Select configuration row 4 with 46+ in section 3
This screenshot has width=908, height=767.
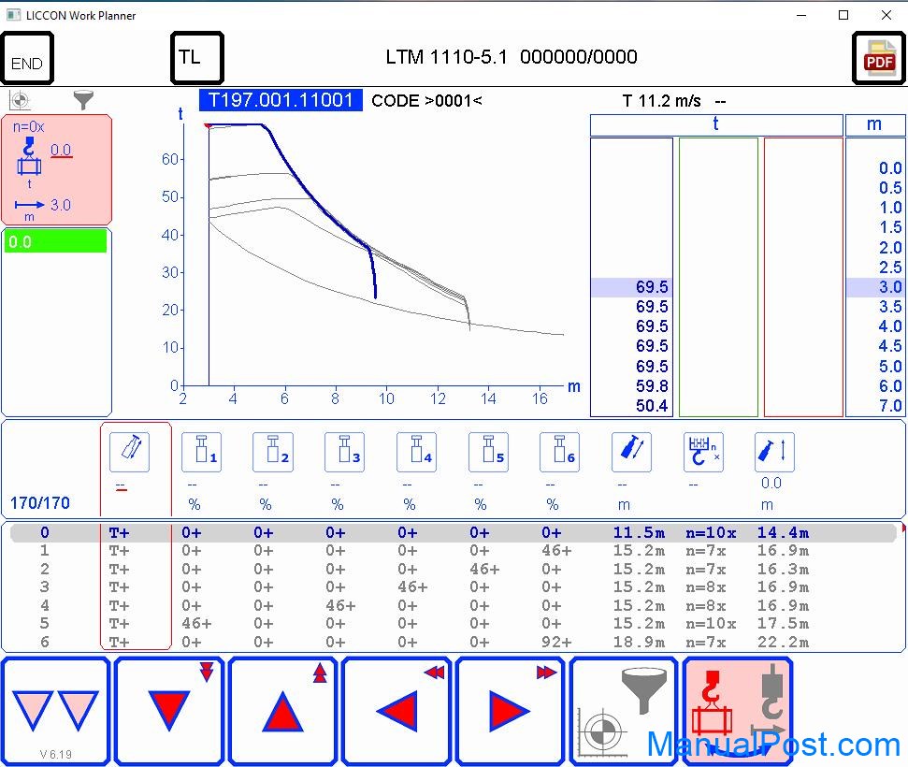point(454,606)
